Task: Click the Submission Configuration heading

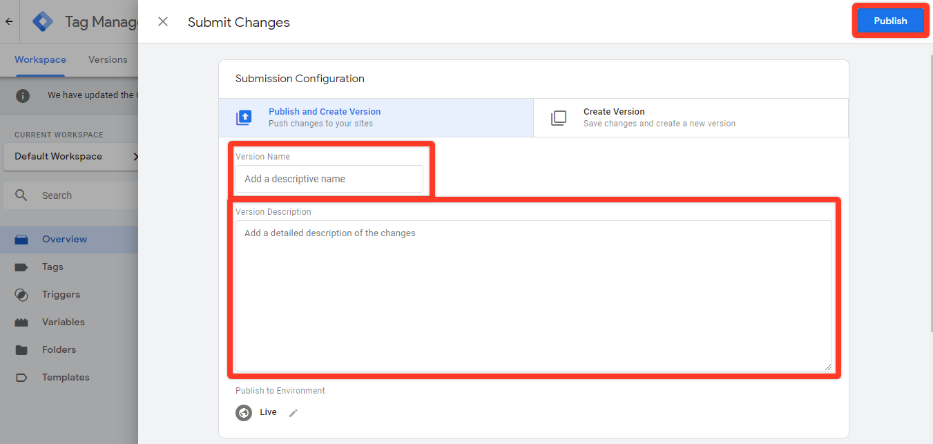Action: coord(300,79)
